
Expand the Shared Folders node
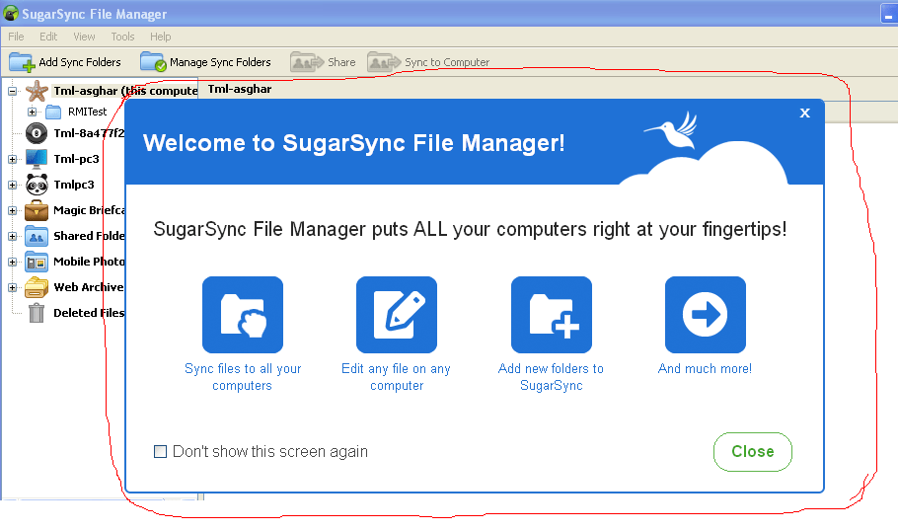click(x=12, y=236)
